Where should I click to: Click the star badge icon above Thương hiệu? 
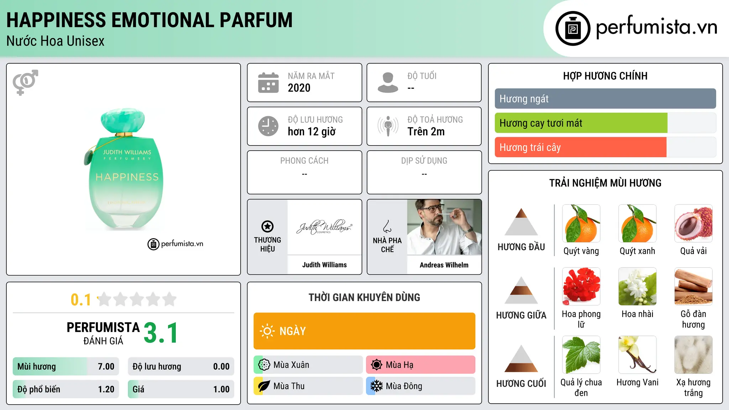pyautogui.click(x=267, y=226)
